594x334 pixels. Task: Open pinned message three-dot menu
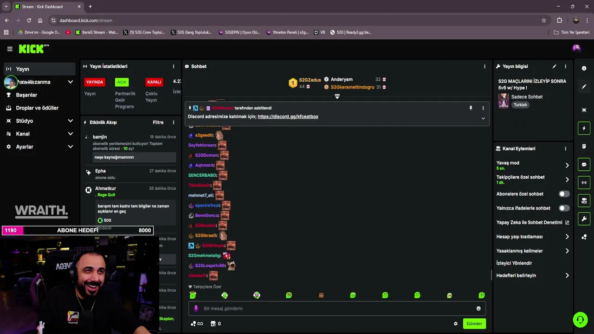[x=483, y=108]
